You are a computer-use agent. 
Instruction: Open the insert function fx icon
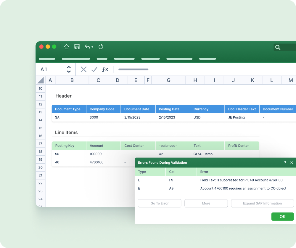click(105, 70)
